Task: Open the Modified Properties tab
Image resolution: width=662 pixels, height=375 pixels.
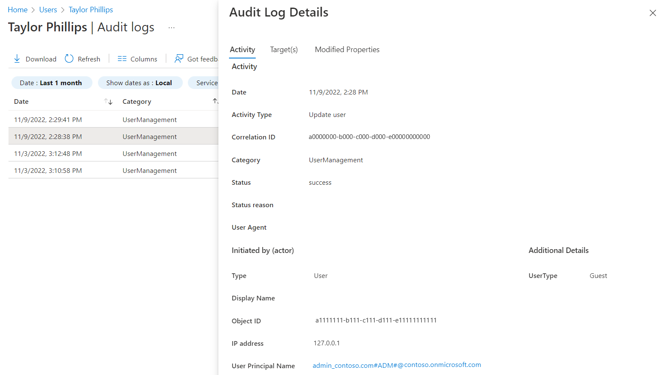Action: point(347,50)
